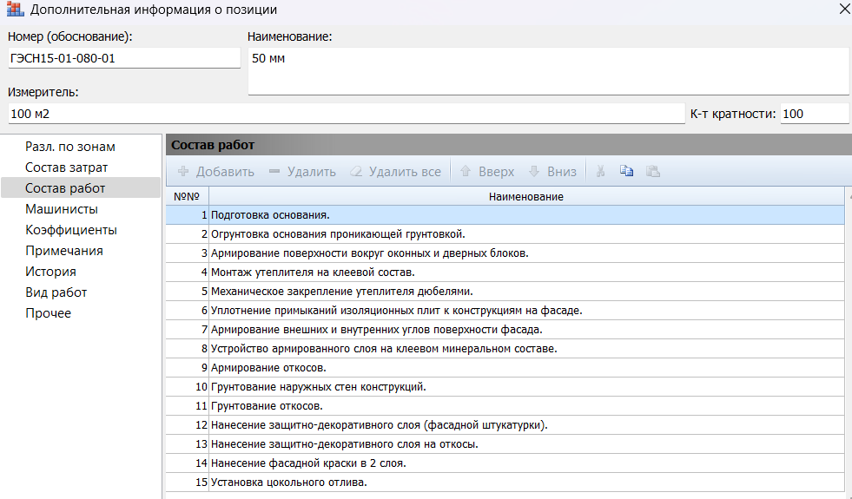Click the Удалить button
Image resolution: width=852 pixels, height=499 pixels.
coord(302,172)
